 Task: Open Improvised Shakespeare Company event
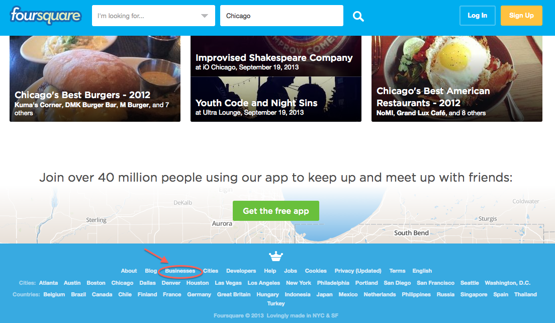coord(275,56)
